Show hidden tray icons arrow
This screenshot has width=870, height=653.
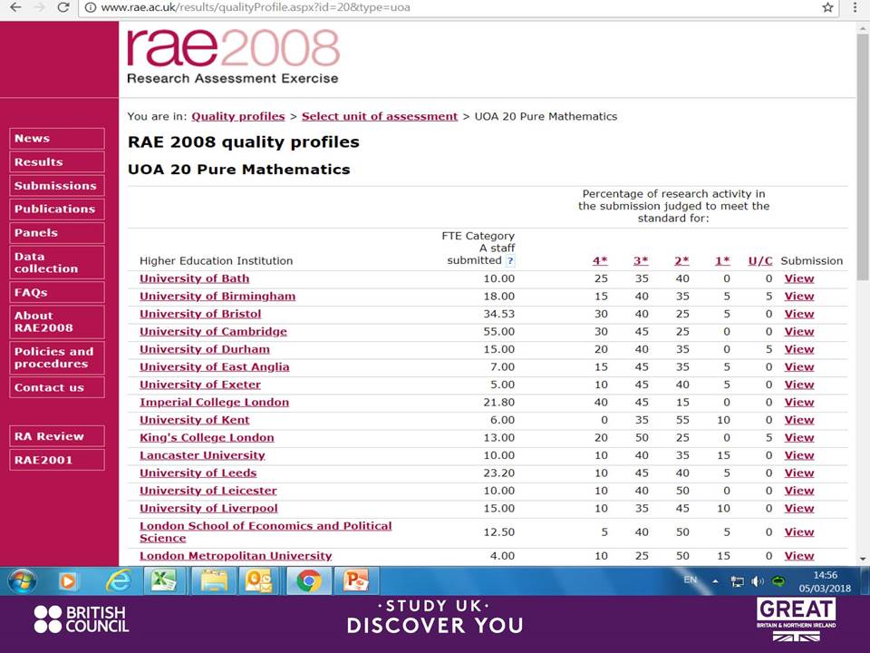tap(715, 581)
